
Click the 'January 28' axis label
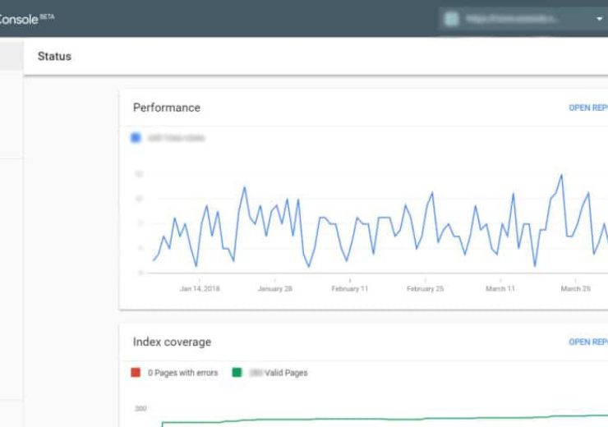coord(275,289)
